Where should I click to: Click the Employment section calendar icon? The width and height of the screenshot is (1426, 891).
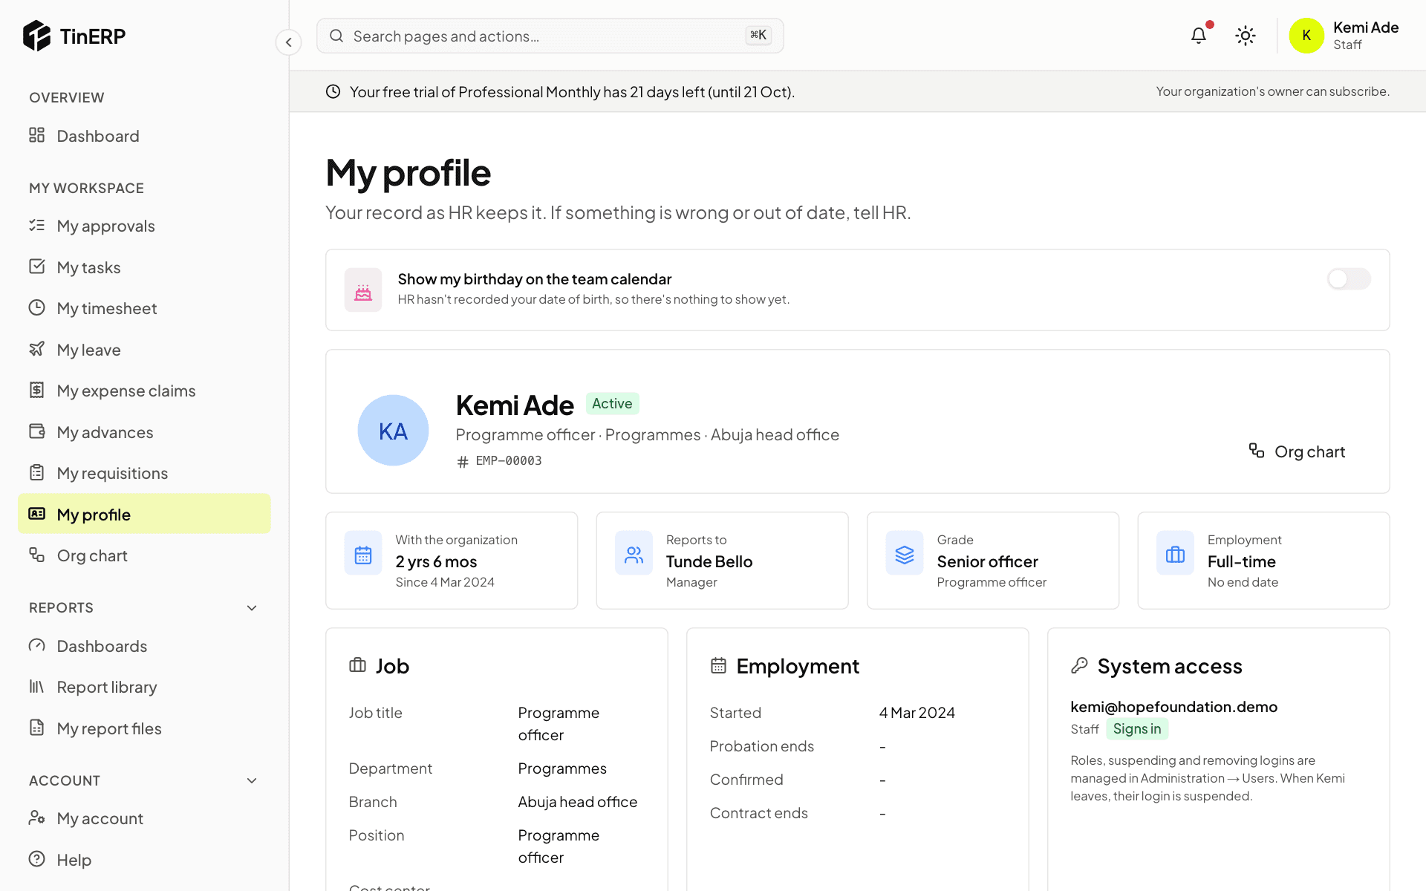tap(718, 665)
